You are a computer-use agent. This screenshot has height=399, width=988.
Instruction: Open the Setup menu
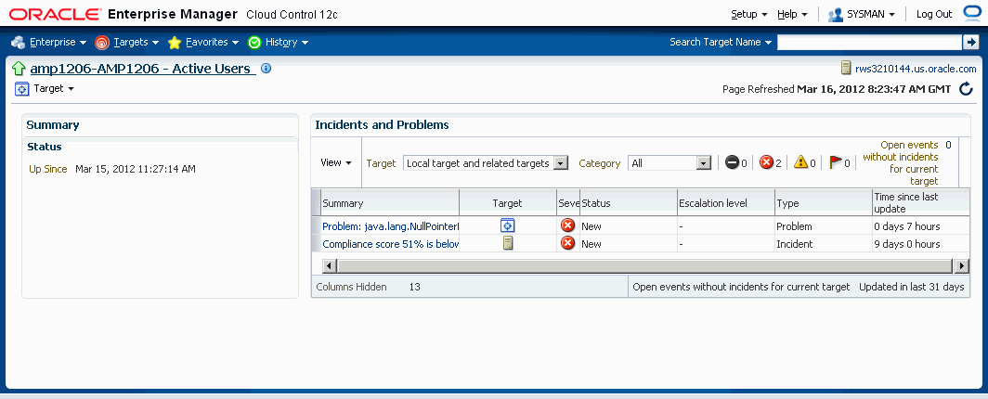point(749,14)
